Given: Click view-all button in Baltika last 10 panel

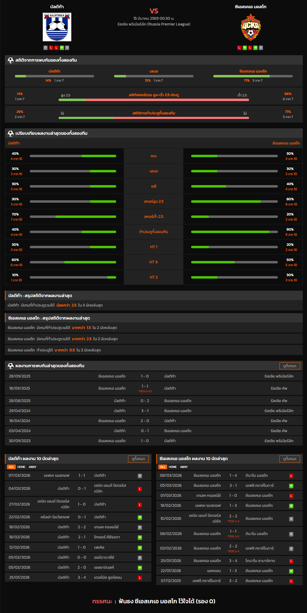Looking at the screenshot, I should coord(138,459).
